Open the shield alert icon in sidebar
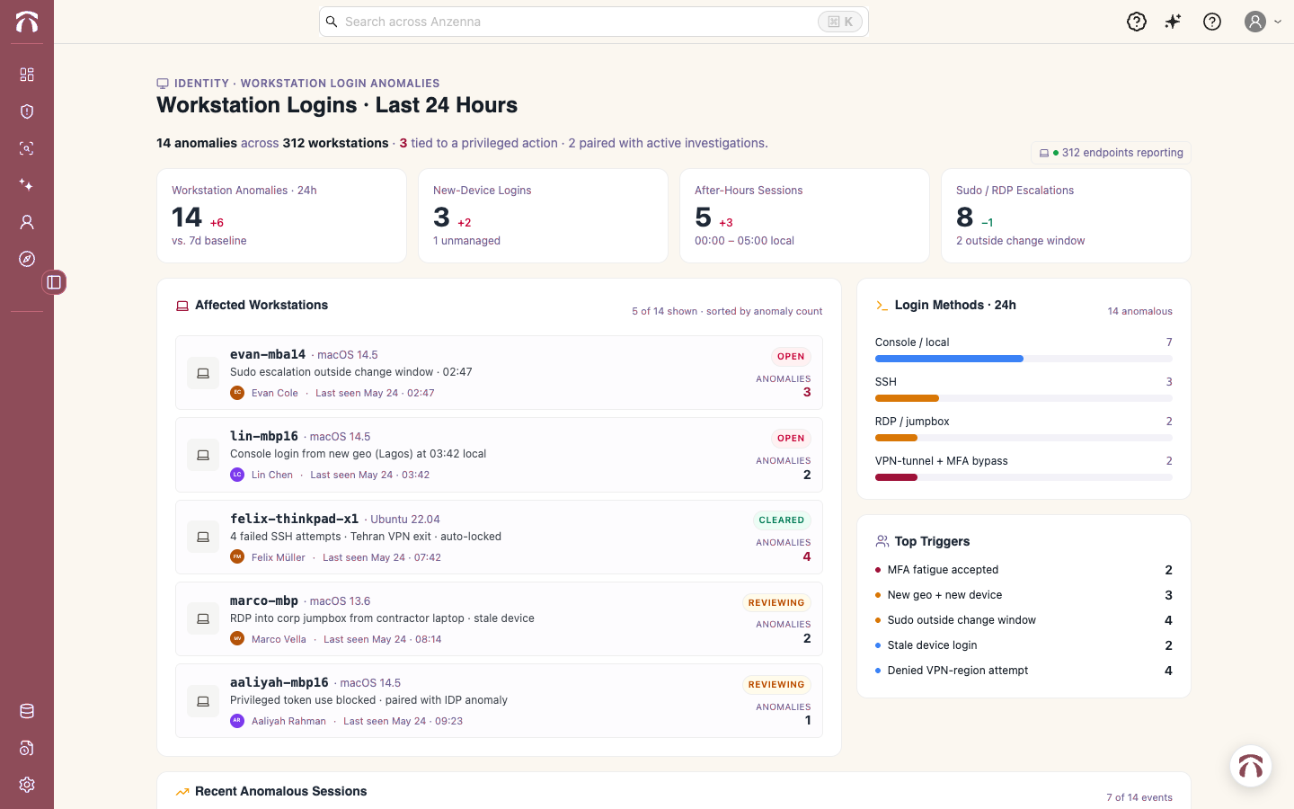Viewport: 1294px width, 809px height. coord(27,111)
